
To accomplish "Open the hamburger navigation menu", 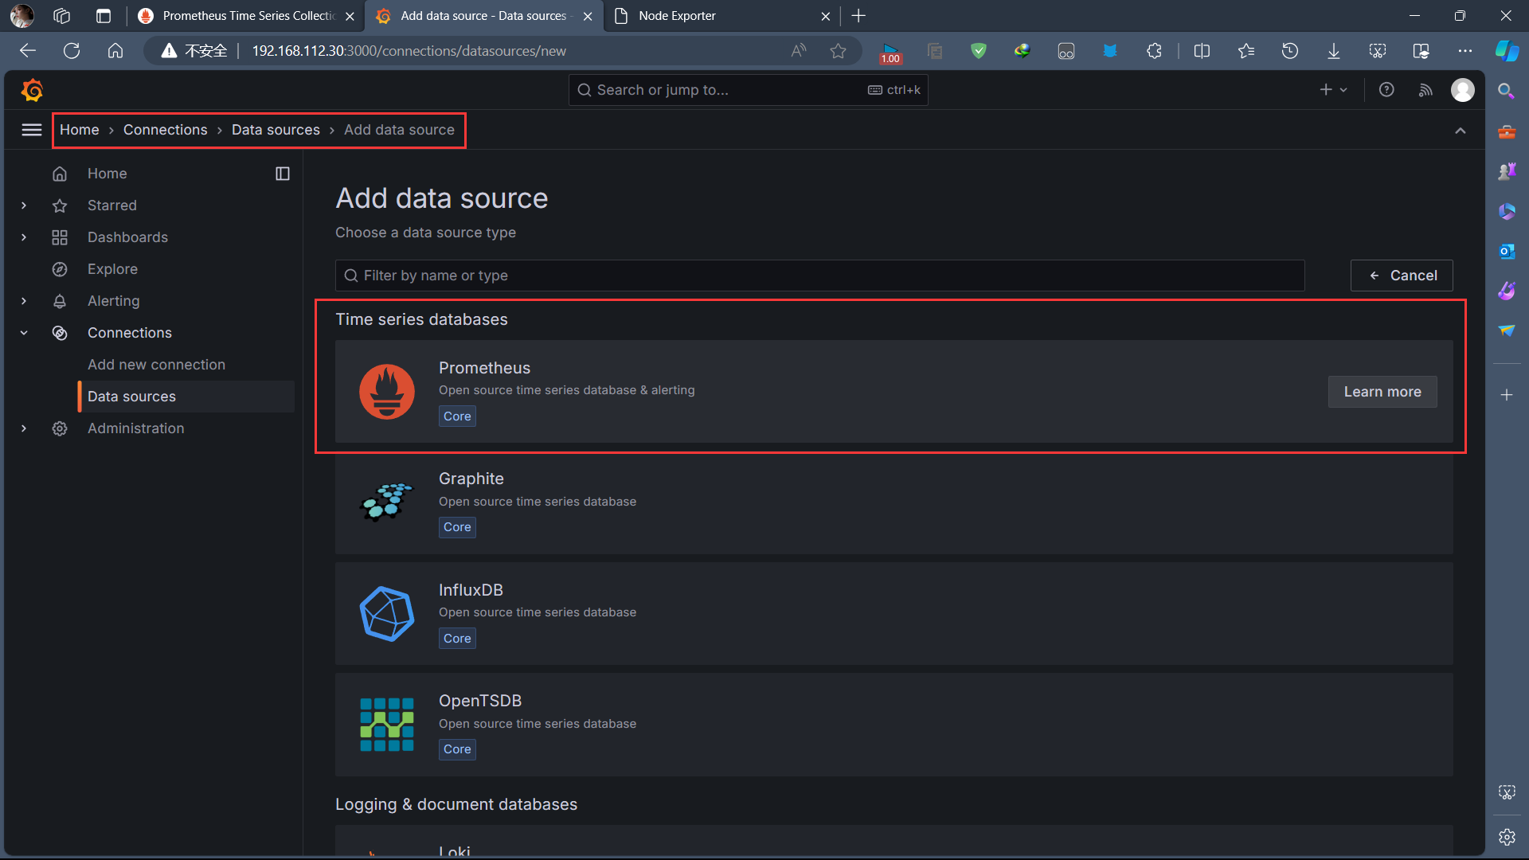I will click(31, 130).
